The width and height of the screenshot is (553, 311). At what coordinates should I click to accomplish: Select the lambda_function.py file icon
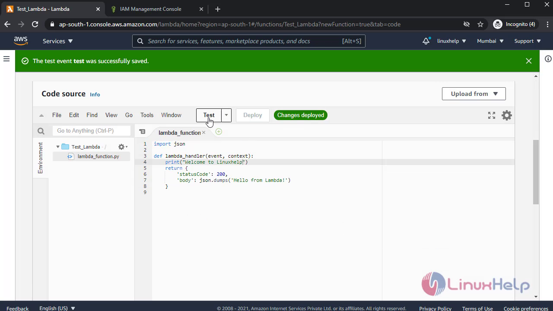click(x=70, y=156)
